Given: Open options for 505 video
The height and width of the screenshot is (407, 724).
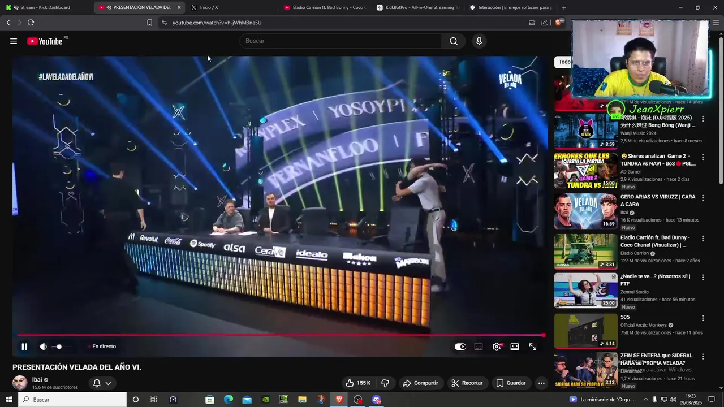Looking at the screenshot, I should 703,318.
